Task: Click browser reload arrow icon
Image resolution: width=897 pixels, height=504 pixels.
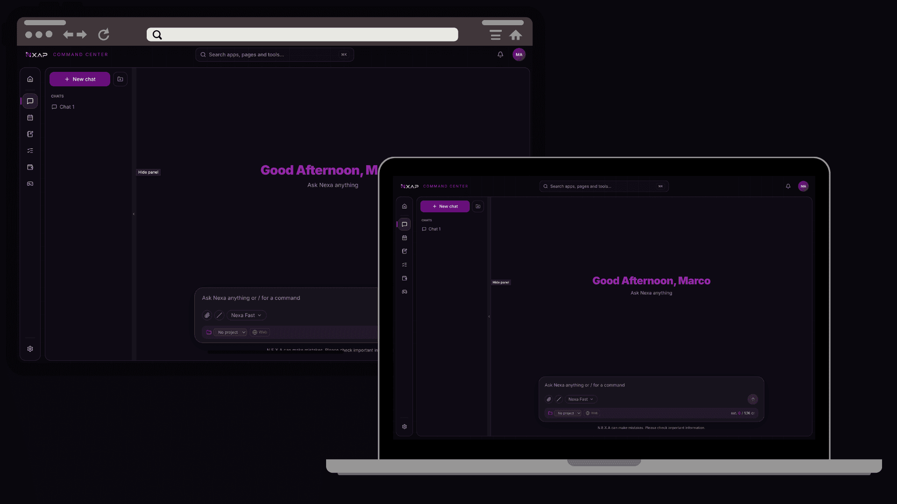Action: coord(104,35)
